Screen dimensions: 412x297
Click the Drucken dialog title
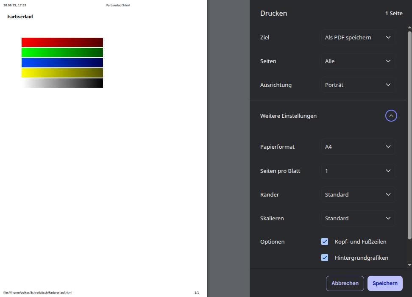[273, 14]
